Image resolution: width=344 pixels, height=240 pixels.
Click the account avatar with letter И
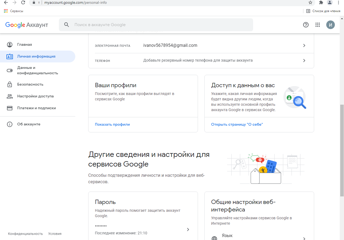click(331, 25)
